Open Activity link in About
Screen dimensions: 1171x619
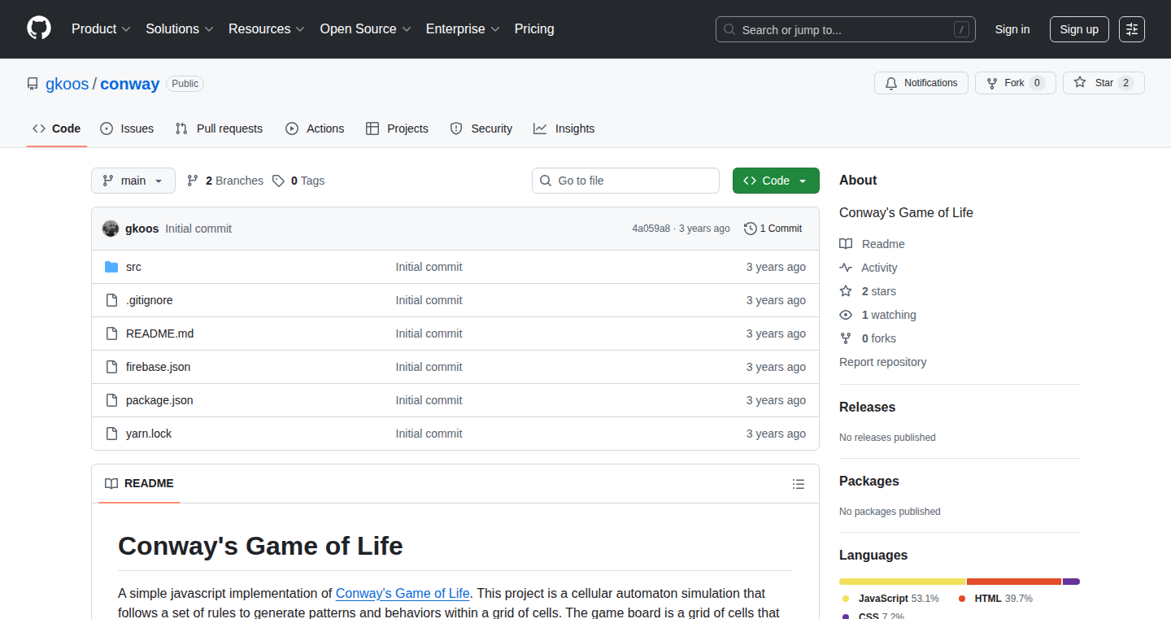868,268
